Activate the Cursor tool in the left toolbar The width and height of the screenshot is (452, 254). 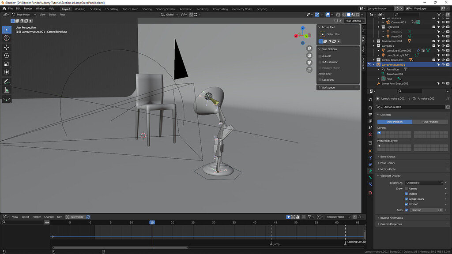[6, 38]
